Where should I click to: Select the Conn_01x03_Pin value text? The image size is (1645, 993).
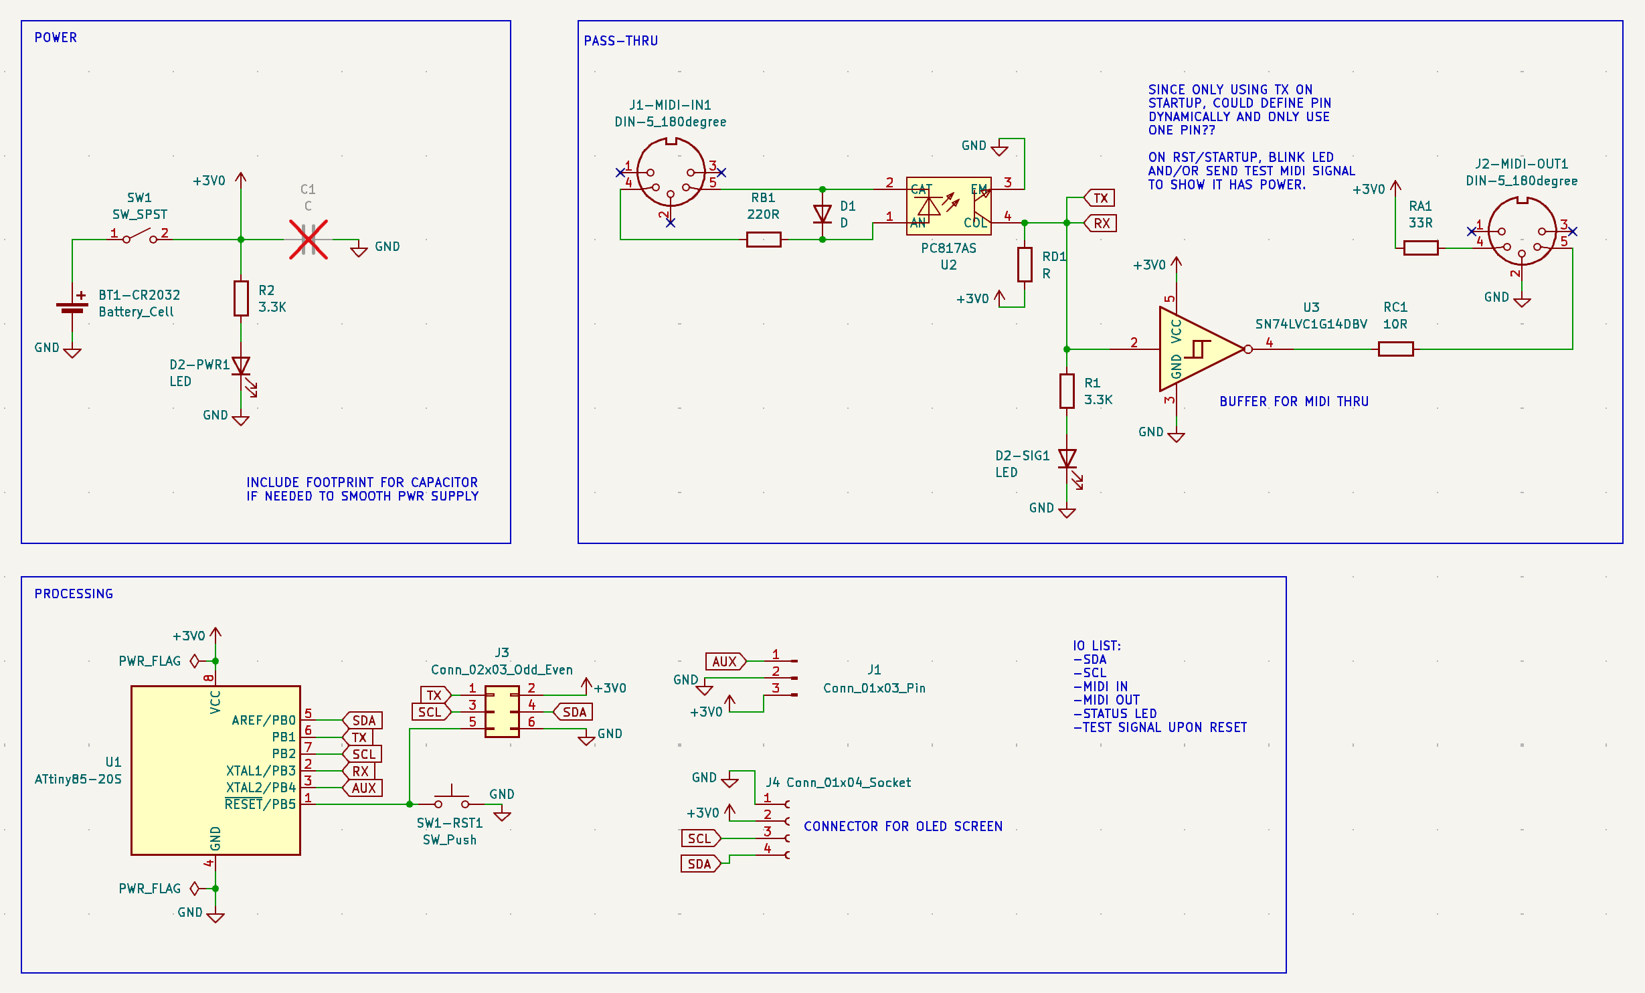[874, 688]
